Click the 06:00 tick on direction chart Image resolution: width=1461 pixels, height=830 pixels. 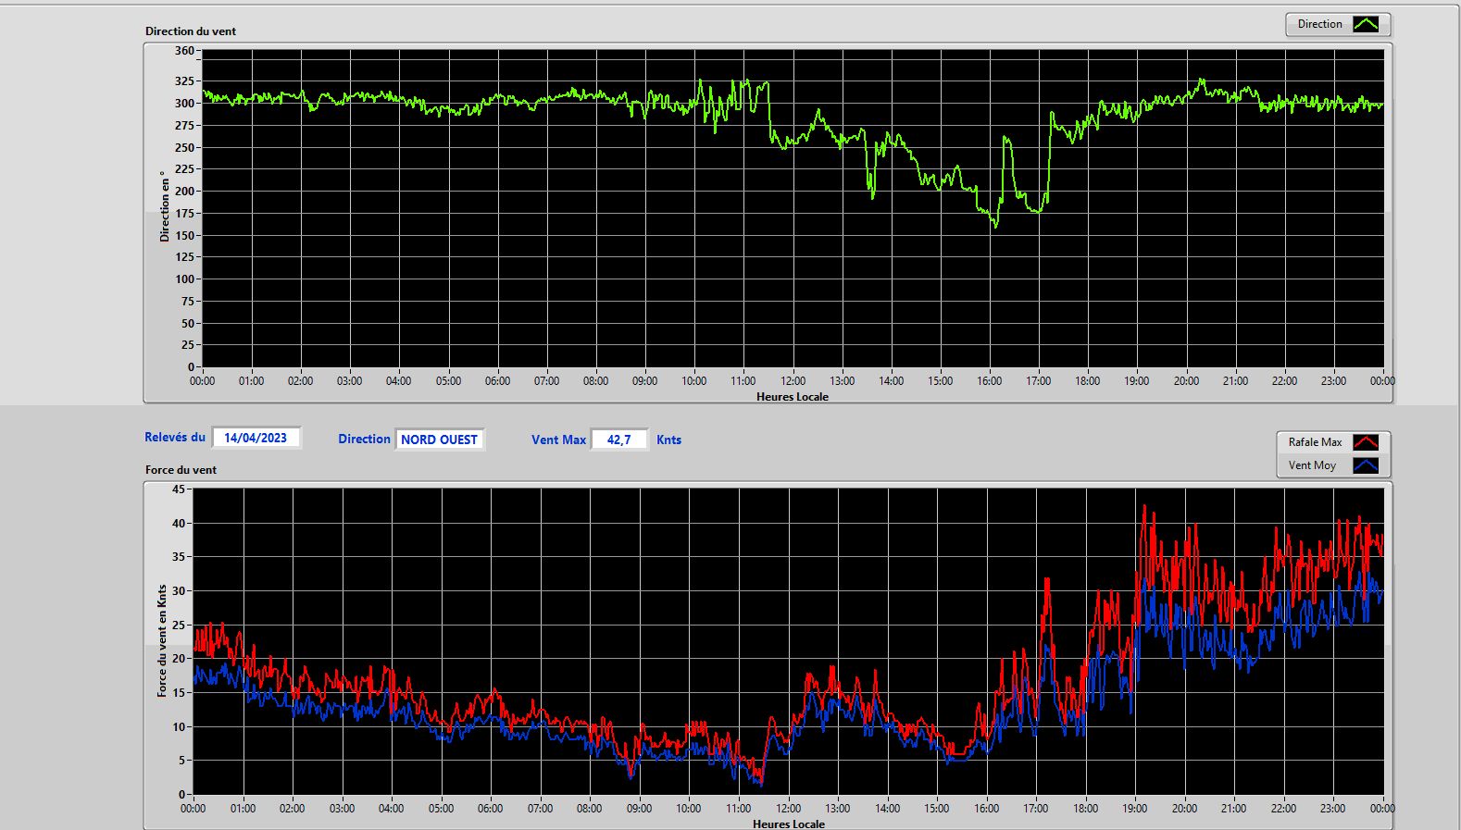tap(497, 381)
